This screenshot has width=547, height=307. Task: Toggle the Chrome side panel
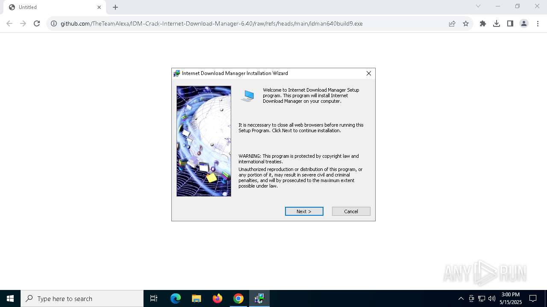[510, 23]
